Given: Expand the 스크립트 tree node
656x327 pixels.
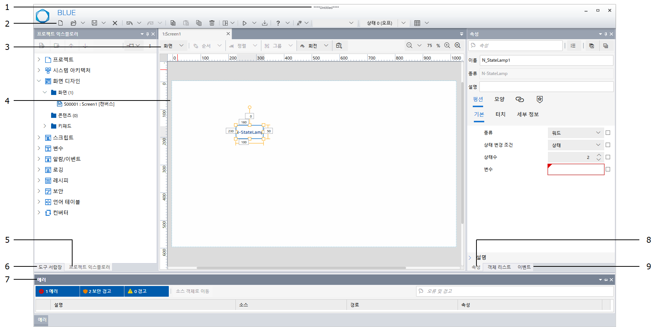Looking at the screenshot, I should tap(39, 137).
